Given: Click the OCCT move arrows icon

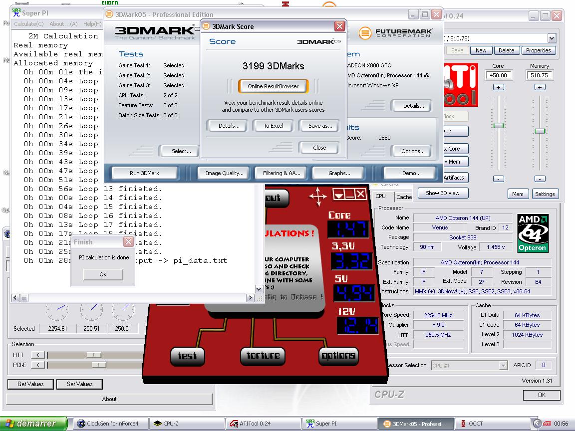Looking at the screenshot, I should click(317, 196).
